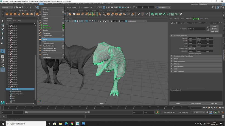Open Microsoft Edge from the taskbar

pos(66,124)
